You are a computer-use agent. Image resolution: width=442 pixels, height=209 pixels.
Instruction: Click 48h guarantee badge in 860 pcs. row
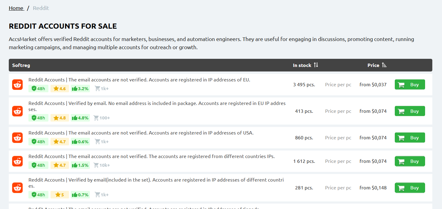pyautogui.click(x=38, y=141)
